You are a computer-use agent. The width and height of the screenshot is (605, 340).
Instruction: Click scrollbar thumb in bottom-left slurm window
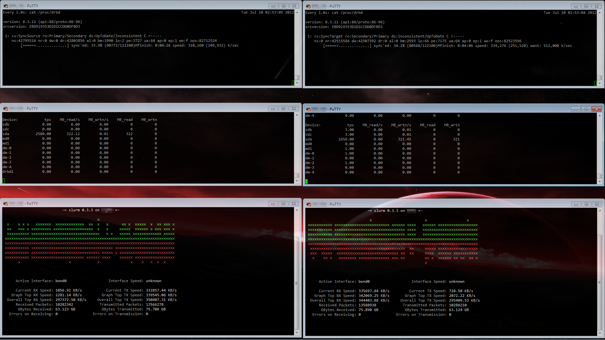(297, 283)
